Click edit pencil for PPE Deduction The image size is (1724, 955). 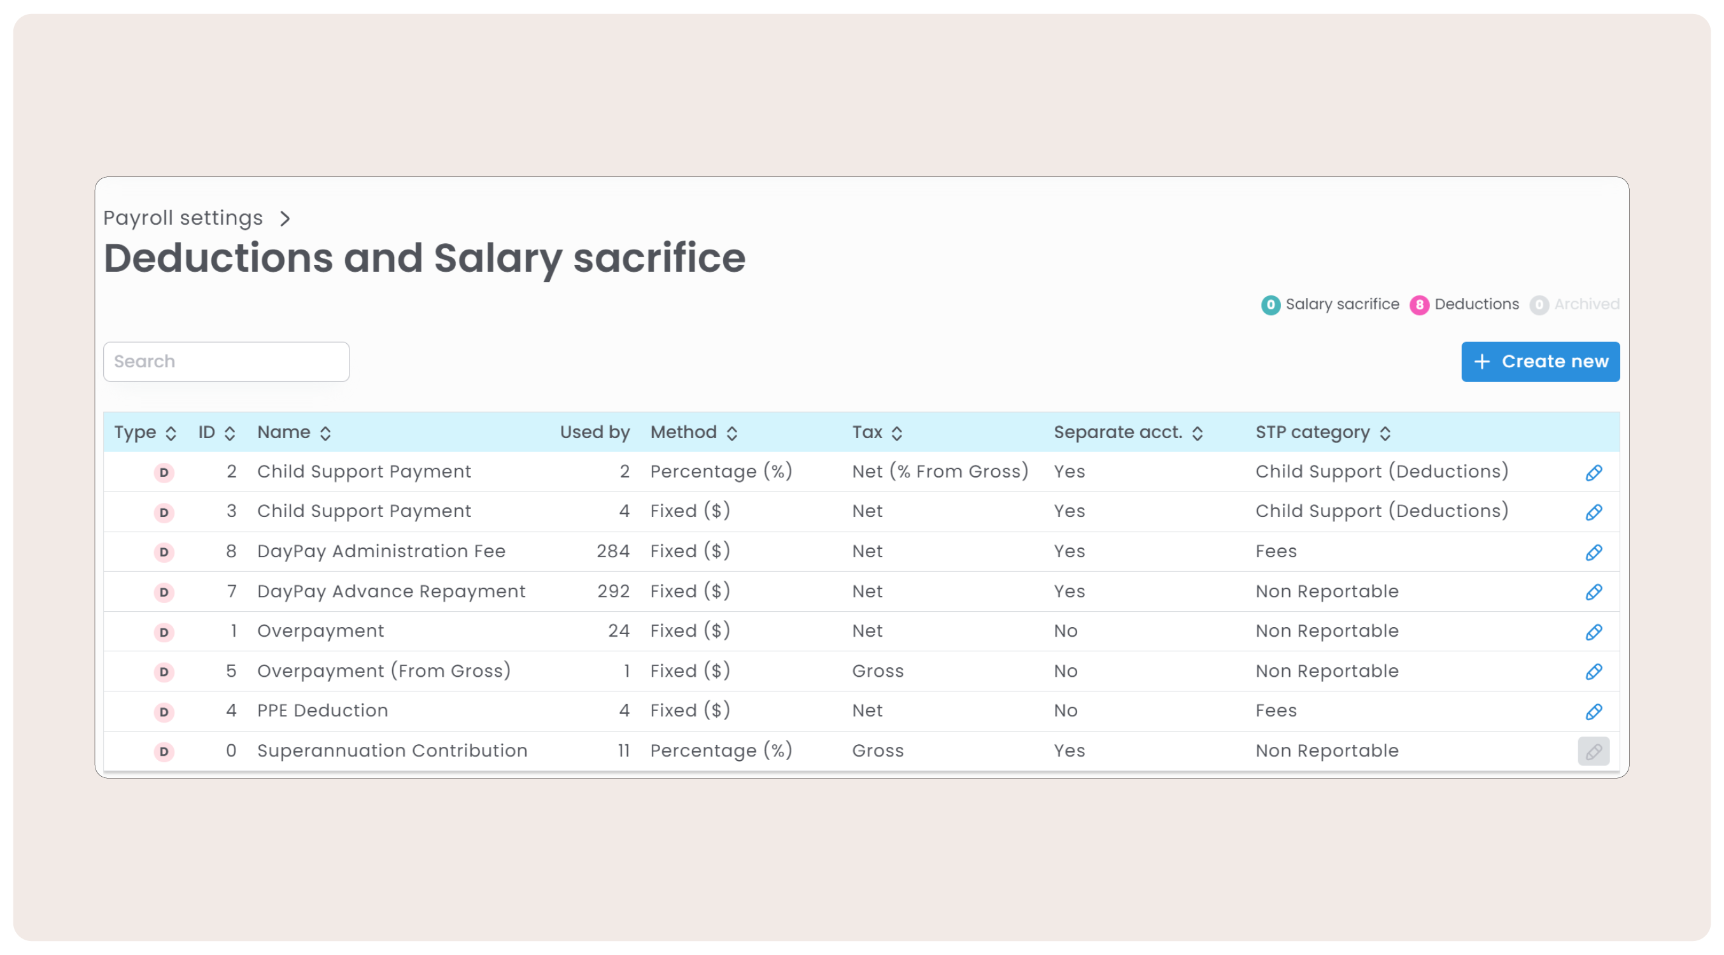(x=1593, y=711)
